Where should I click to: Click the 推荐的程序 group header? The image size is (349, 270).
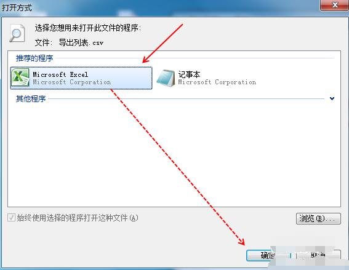[34, 58]
